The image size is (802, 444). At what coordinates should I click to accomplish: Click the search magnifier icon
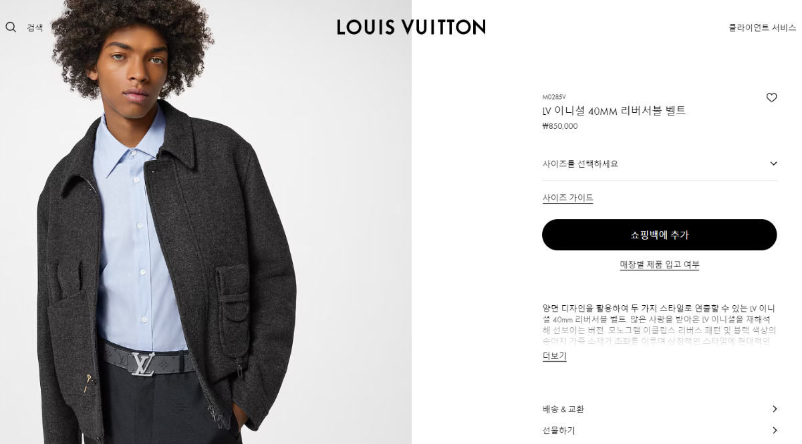point(11,27)
